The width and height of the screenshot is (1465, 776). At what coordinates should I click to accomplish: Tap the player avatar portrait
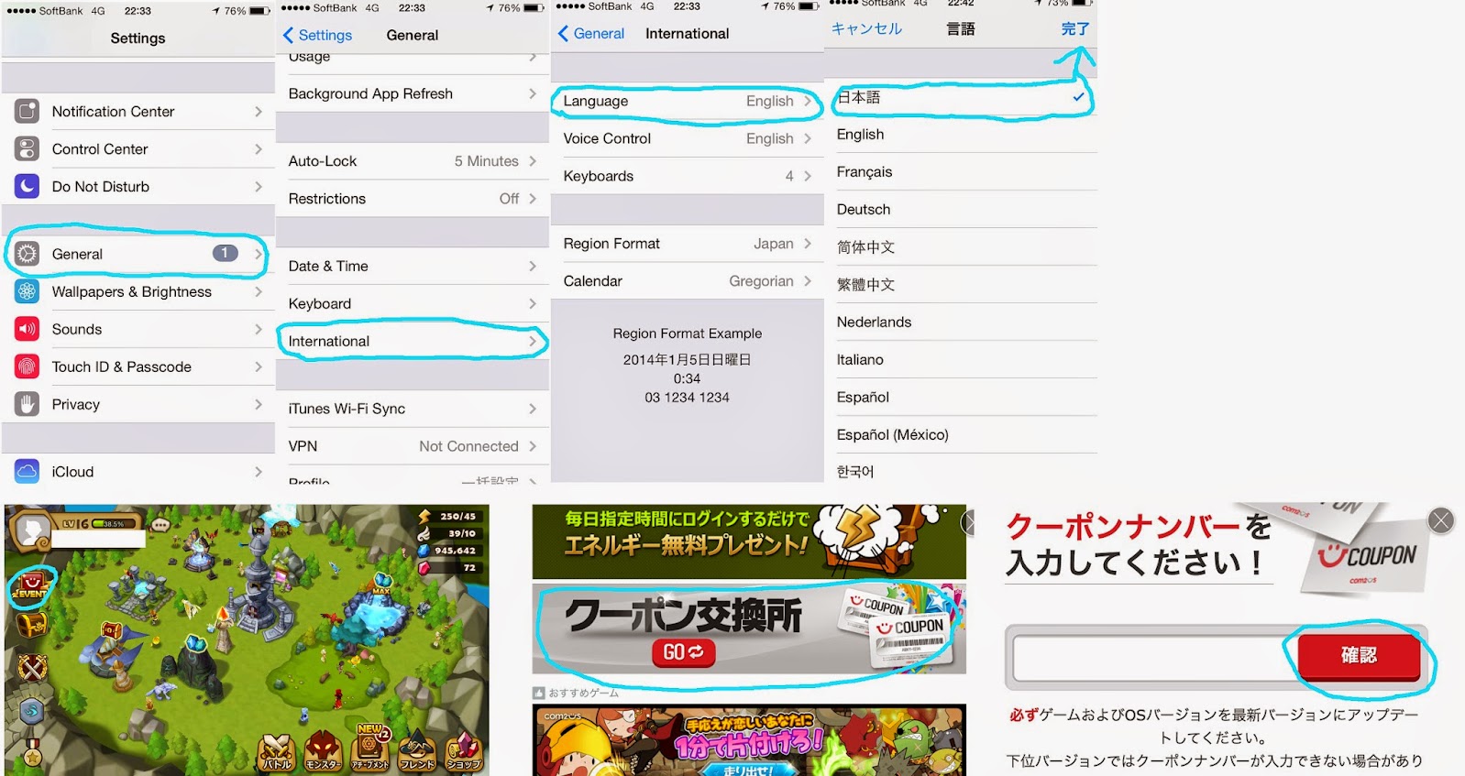33,530
